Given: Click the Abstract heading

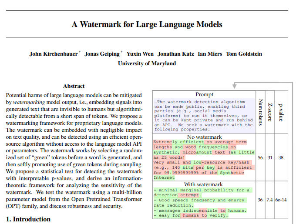Looking at the screenshot, I should (74, 86).
